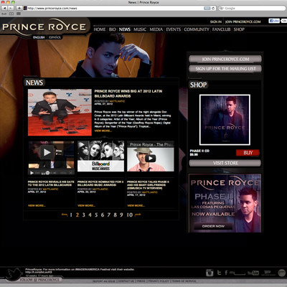
Task: Click VIEW MORE under Wins Big article
Action: [x=103, y=131]
